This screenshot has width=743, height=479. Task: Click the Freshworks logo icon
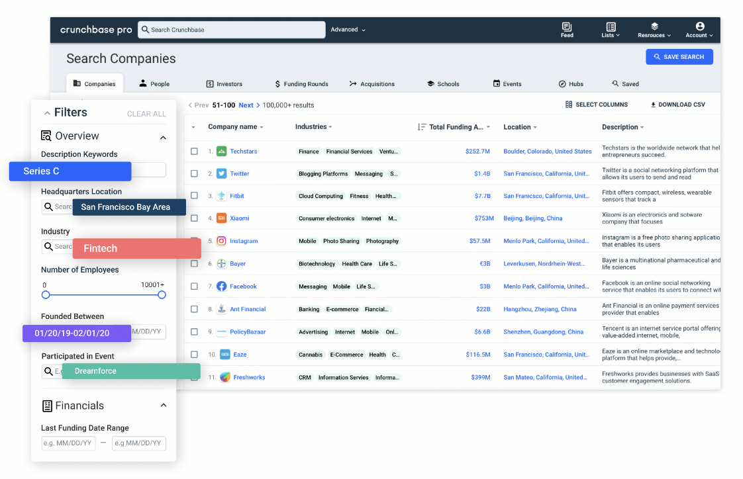(x=225, y=377)
